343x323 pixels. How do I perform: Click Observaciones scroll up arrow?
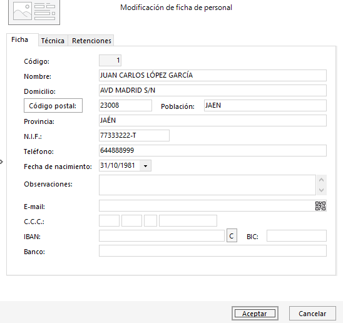coord(321,180)
